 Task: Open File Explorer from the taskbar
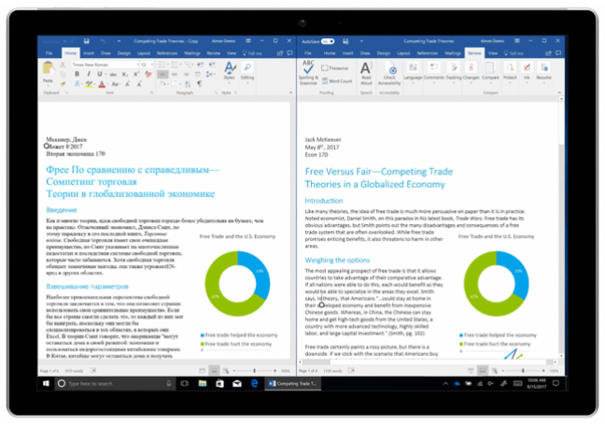(x=203, y=384)
